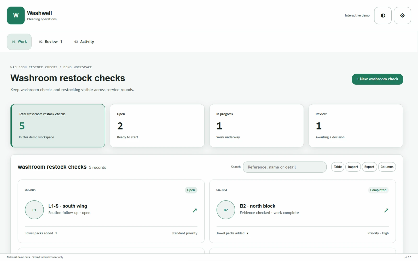
Task: Click the 5 records count text
Action: click(97, 168)
